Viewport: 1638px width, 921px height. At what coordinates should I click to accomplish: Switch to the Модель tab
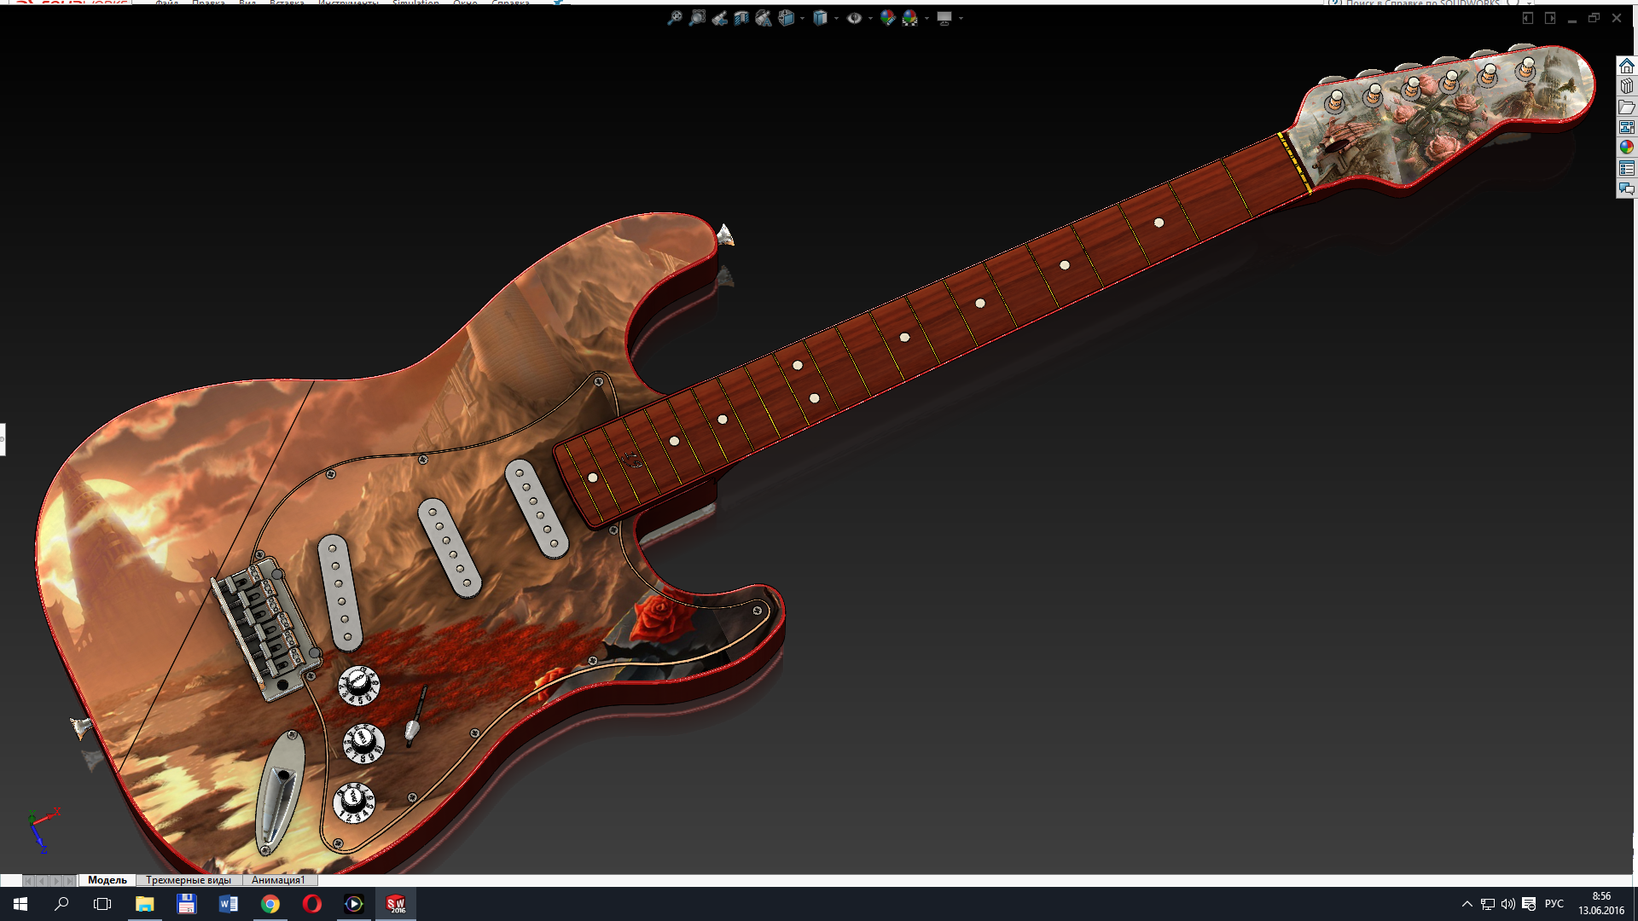pos(107,880)
